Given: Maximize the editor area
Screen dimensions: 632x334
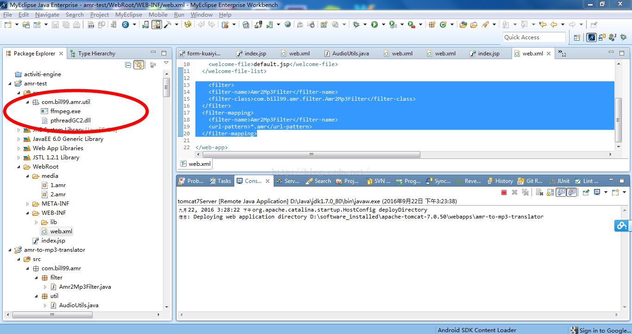Looking at the screenshot, I should pos(622,53).
